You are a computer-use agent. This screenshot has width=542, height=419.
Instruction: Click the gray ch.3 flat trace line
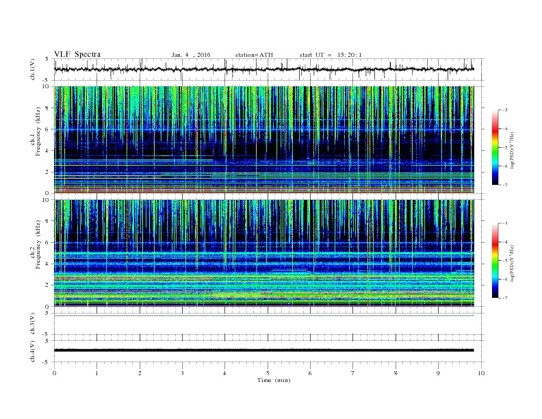pos(264,316)
